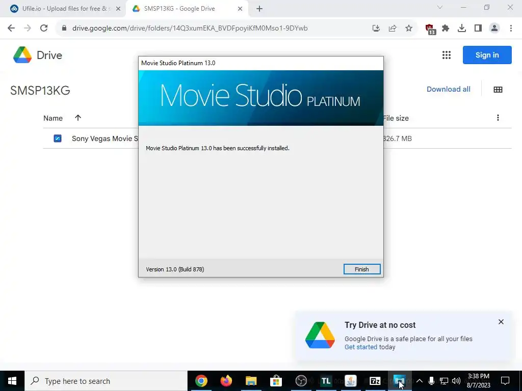Click Finish in Movie Studio installer
This screenshot has height=391, width=522.
coord(361,269)
